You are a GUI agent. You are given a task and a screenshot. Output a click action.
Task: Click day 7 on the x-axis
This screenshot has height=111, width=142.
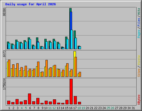pyautogui.click(x=34, y=108)
